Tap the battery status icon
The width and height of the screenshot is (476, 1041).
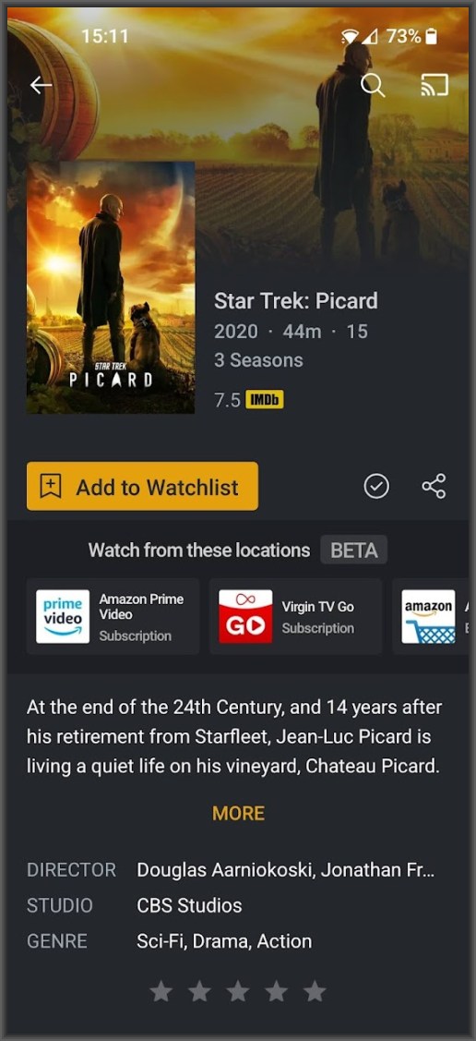coord(433,36)
